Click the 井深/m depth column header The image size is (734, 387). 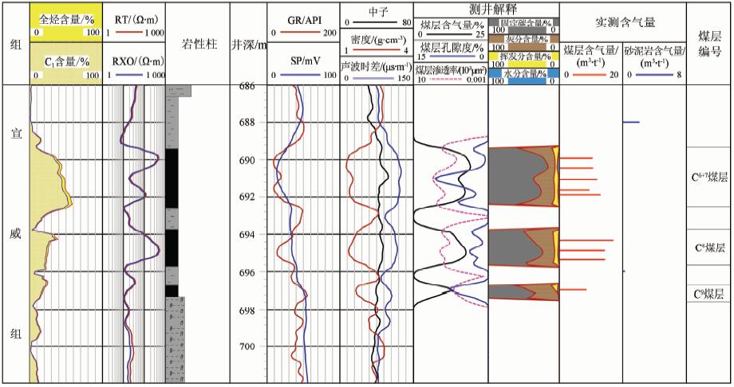click(247, 43)
